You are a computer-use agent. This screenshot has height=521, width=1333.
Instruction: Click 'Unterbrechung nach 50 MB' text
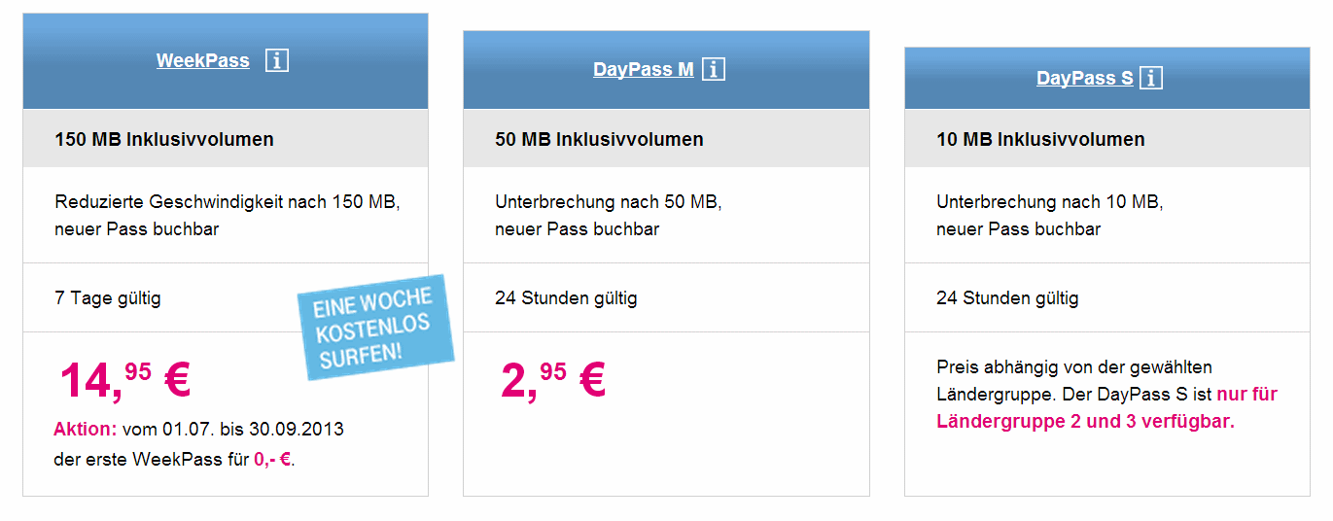point(609,203)
